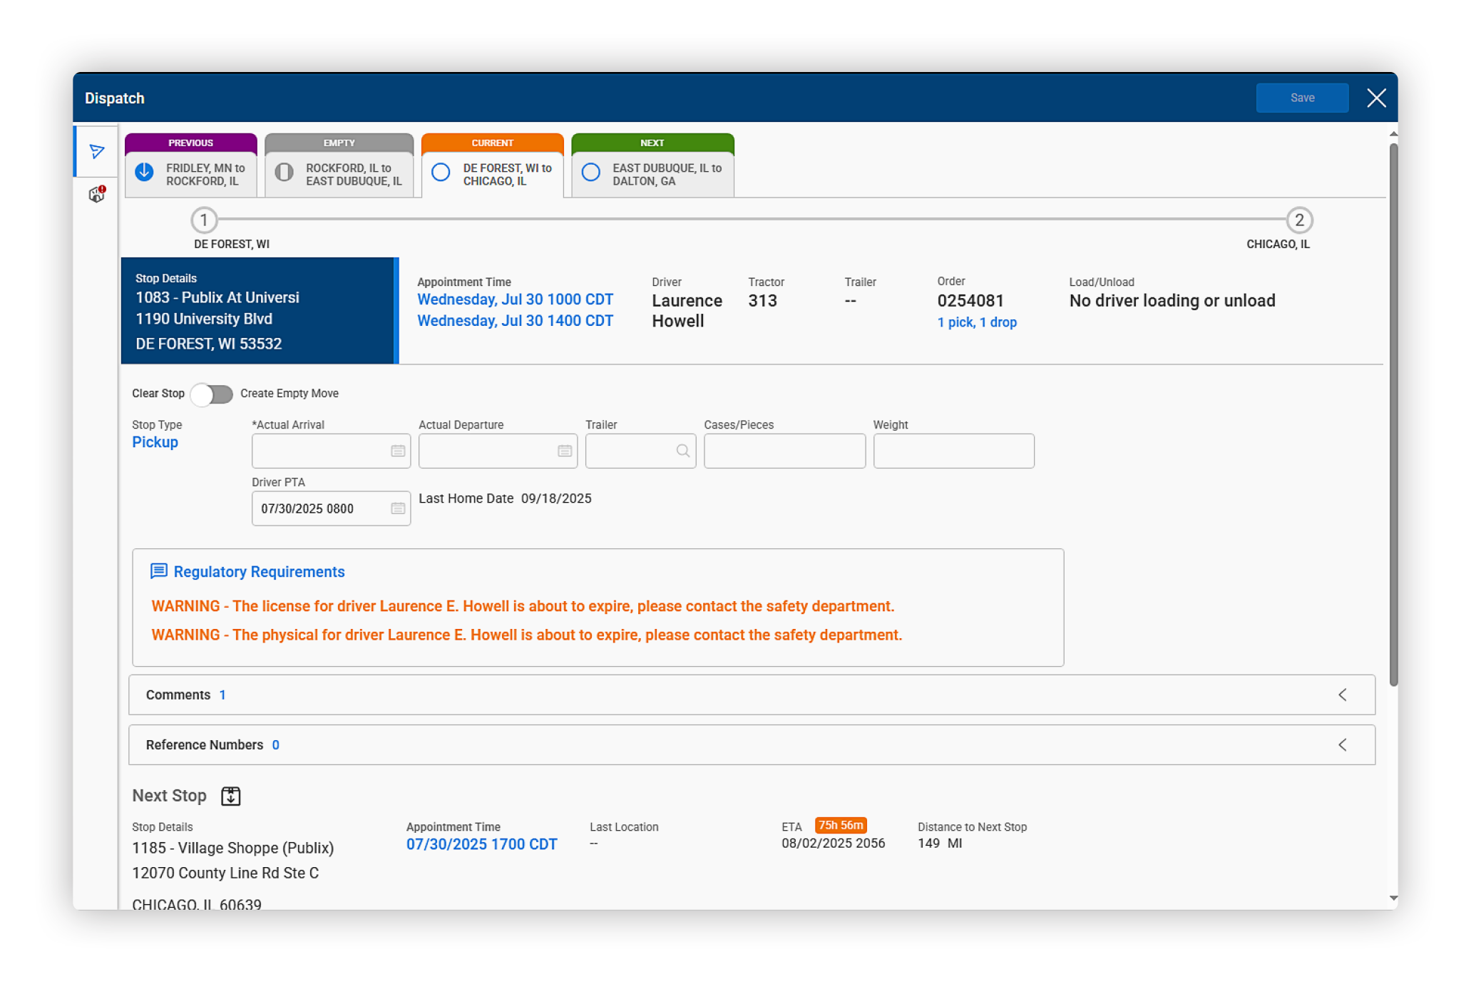Click the dispatch paper-plane sidebar icon

pos(97,151)
